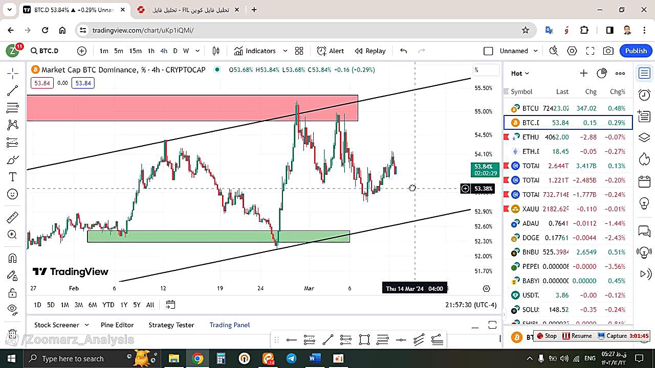Open the Alert creation button
The height and width of the screenshot is (368, 655).
point(330,51)
